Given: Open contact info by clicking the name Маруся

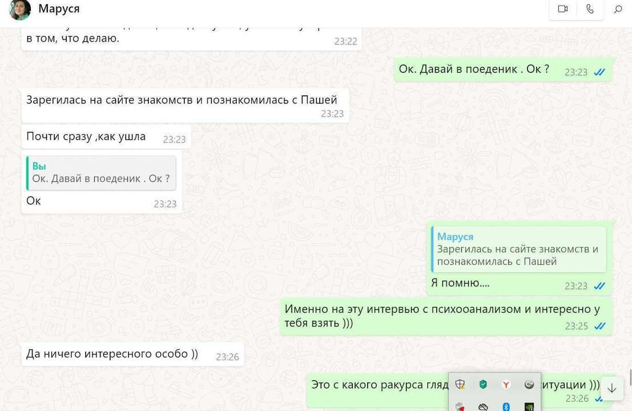Looking at the screenshot, I should point(59,9).
